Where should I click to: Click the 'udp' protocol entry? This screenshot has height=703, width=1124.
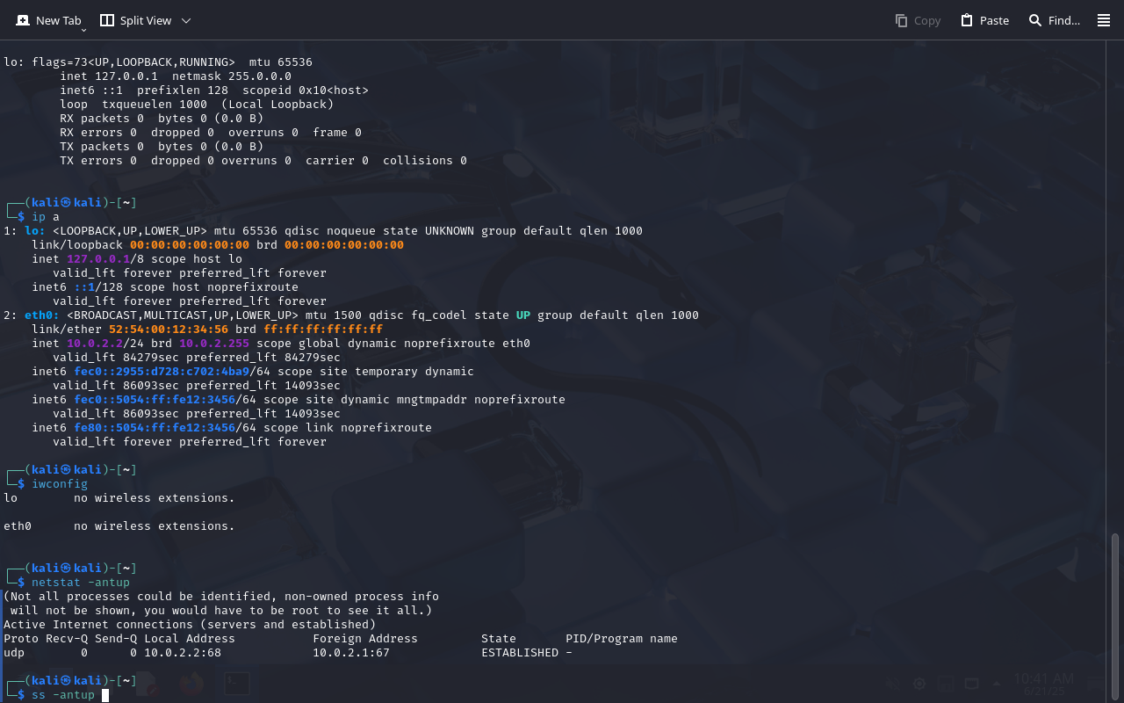(x=14, y=653)
